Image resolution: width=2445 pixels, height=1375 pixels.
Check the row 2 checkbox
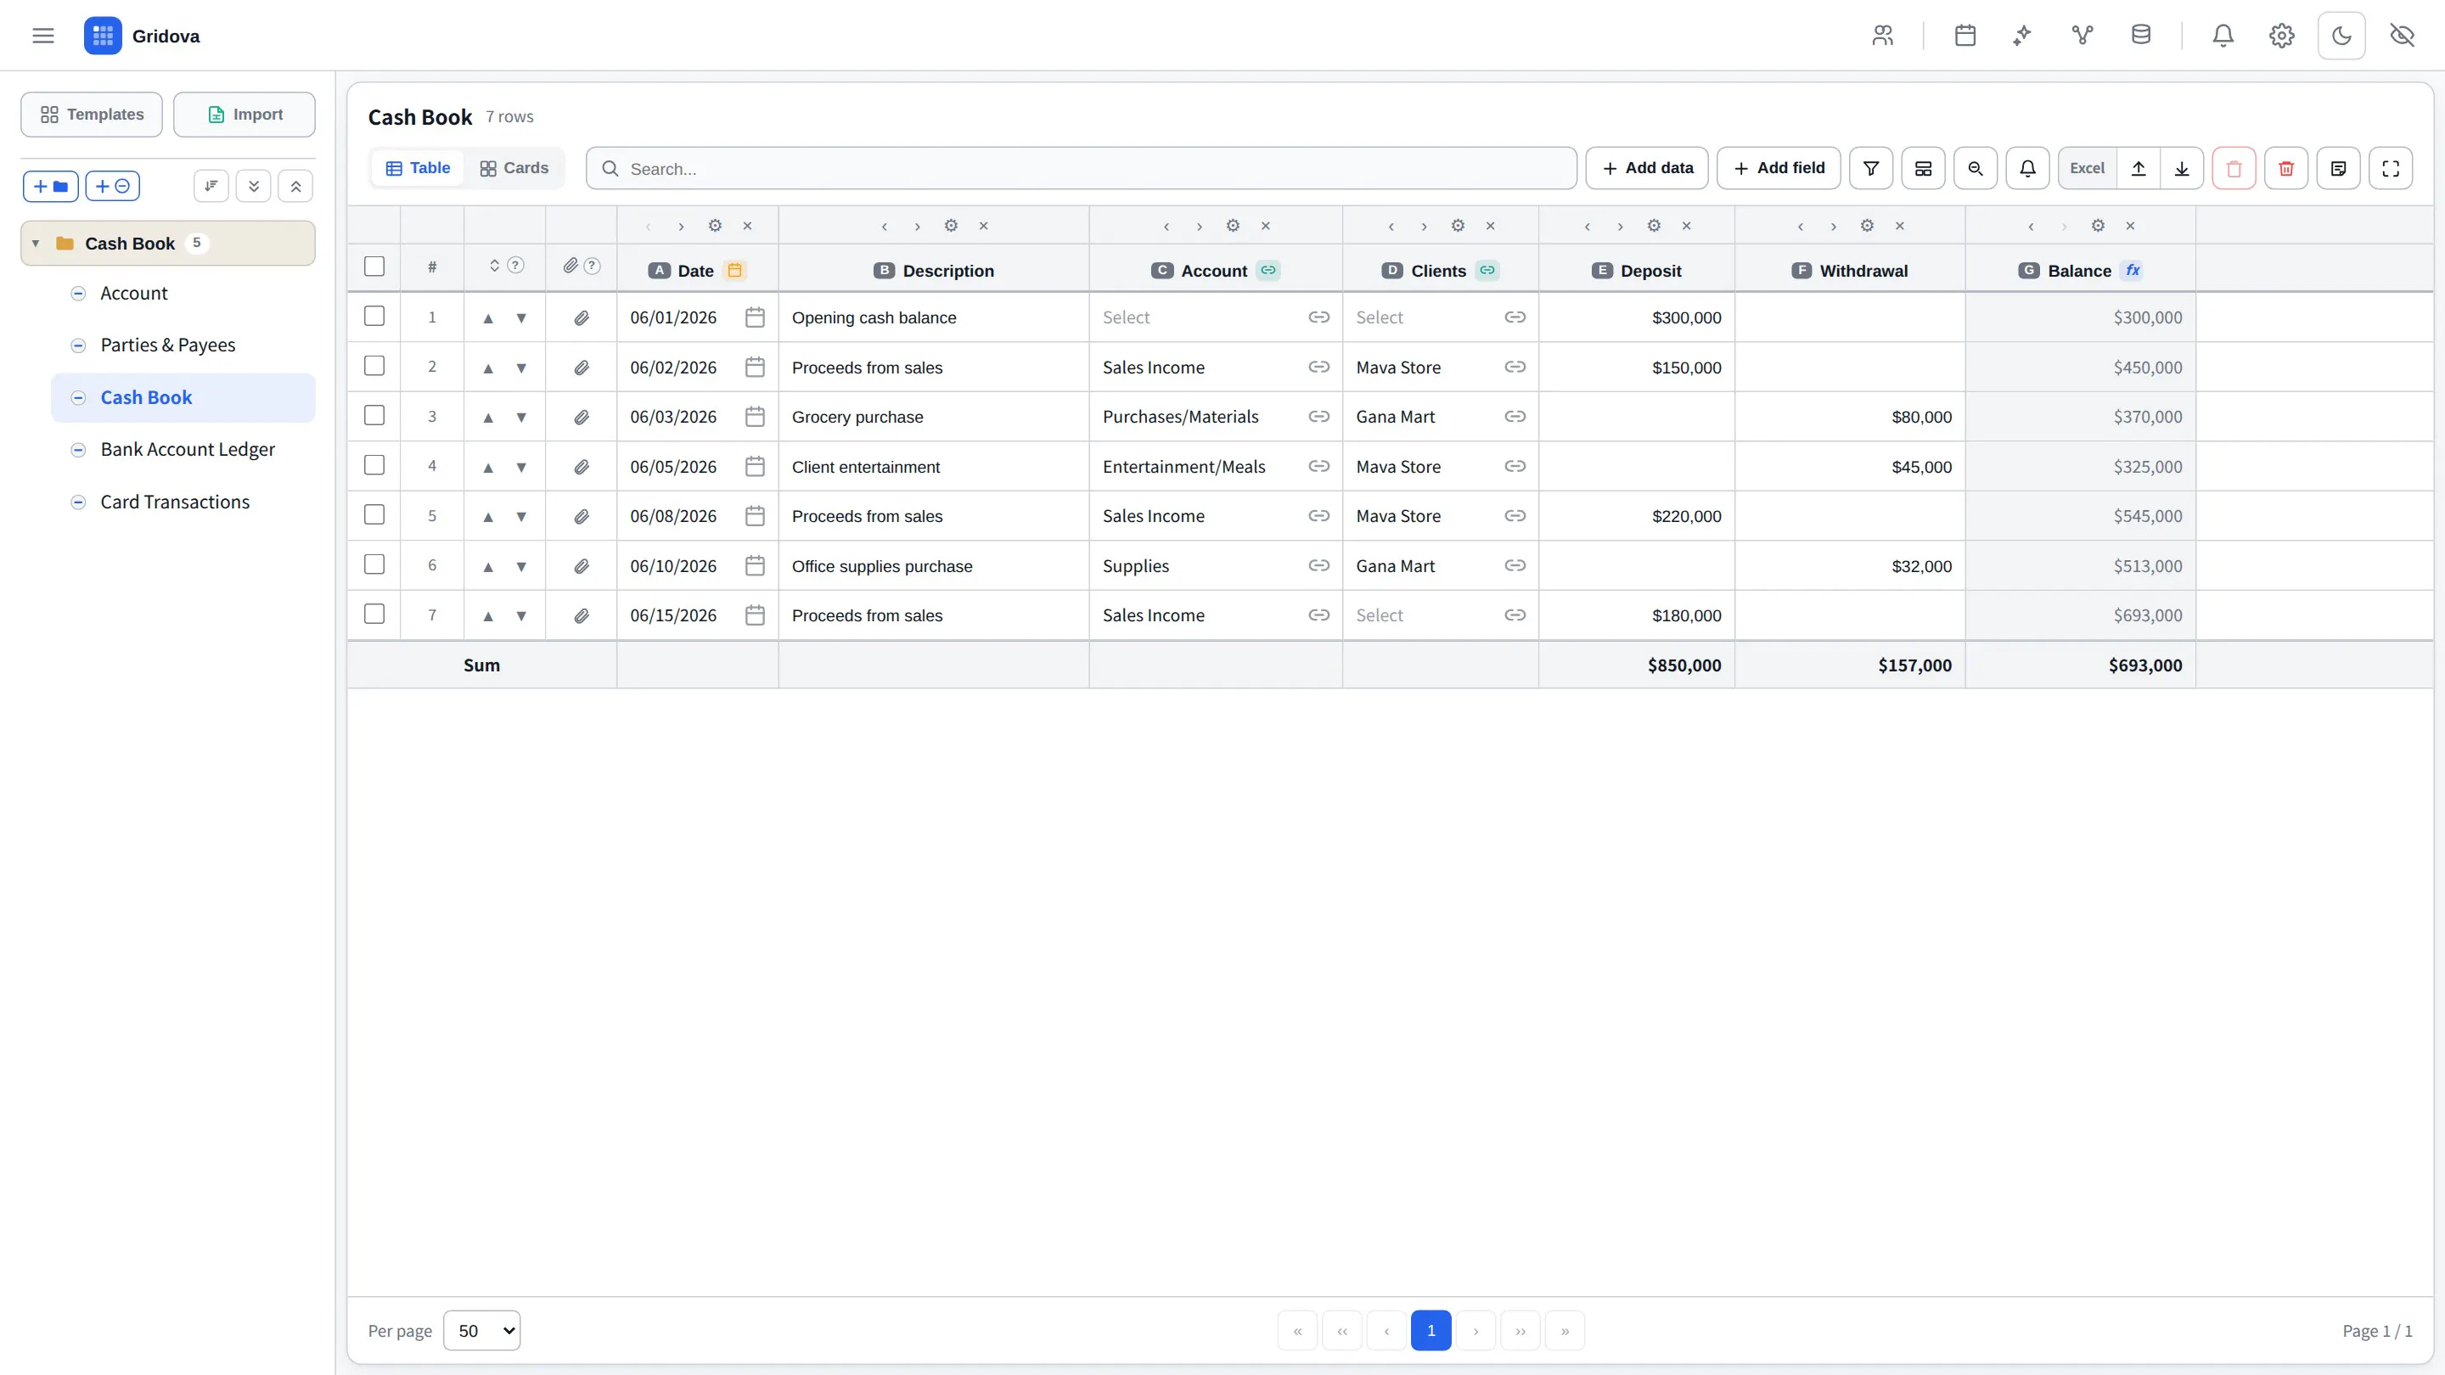coord(375,365)
